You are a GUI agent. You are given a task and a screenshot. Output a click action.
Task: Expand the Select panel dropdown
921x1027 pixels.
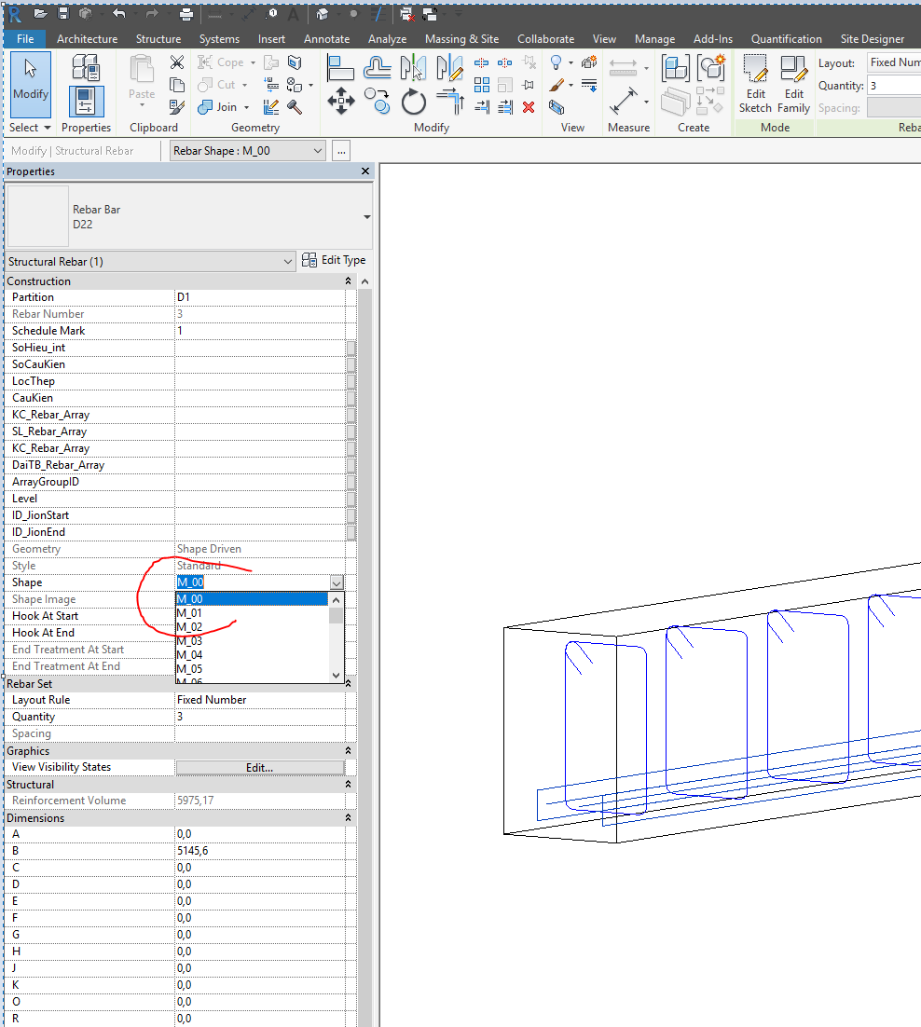pos(30,127)
